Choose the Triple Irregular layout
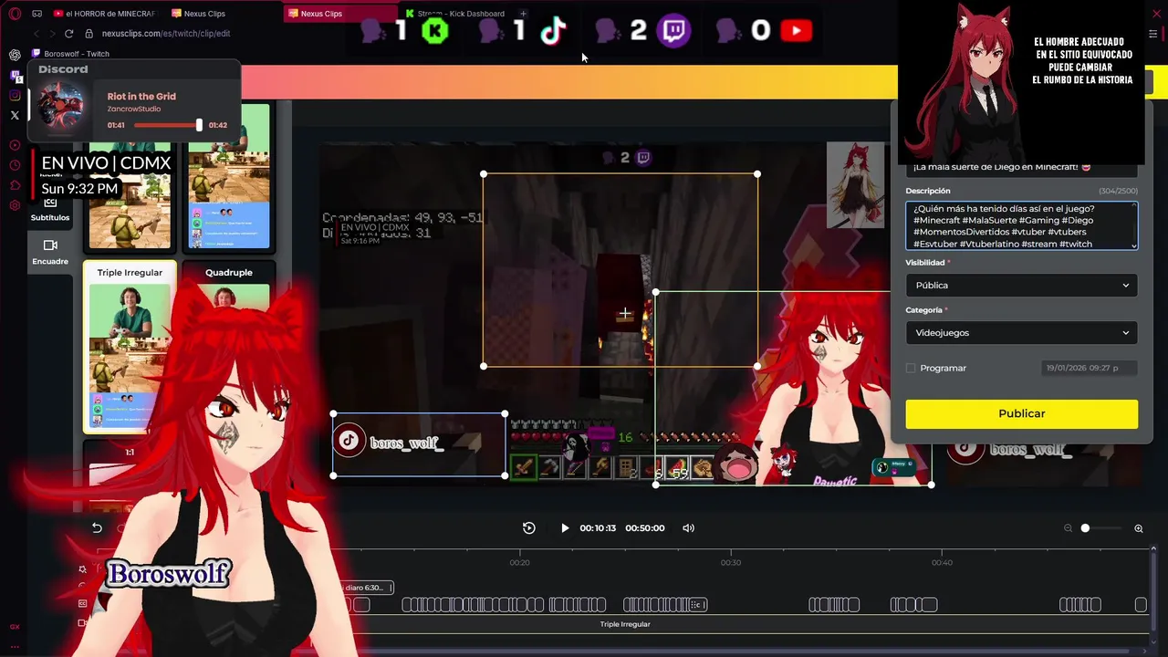Image resolution: width=1168 pixels, height=657 pixels. point(130,347)
